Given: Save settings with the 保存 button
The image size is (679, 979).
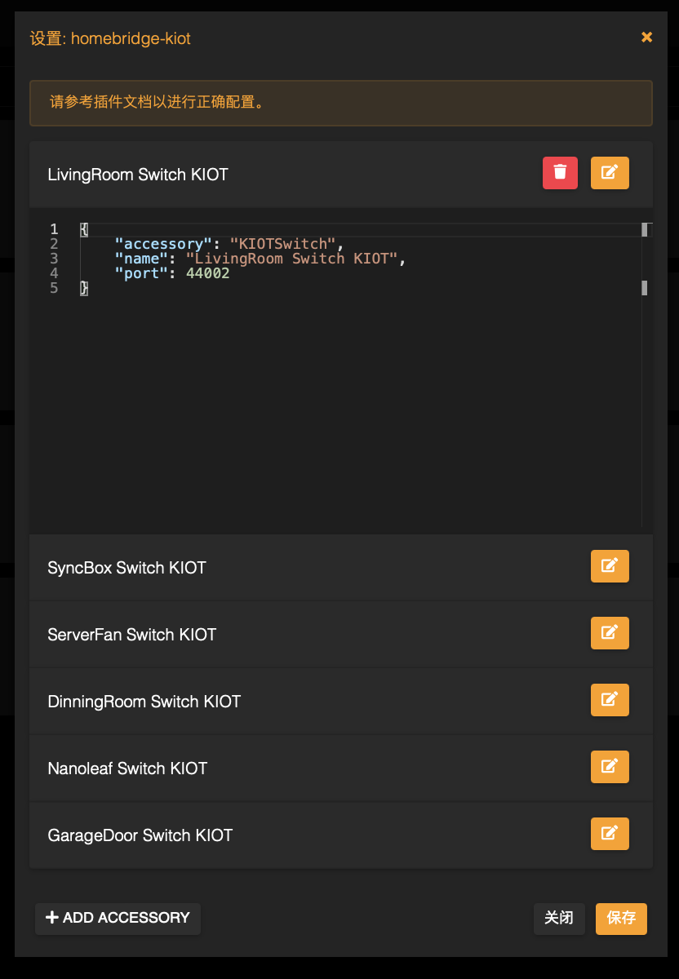Looking at the screenshot, I should [x=621, y=919].
